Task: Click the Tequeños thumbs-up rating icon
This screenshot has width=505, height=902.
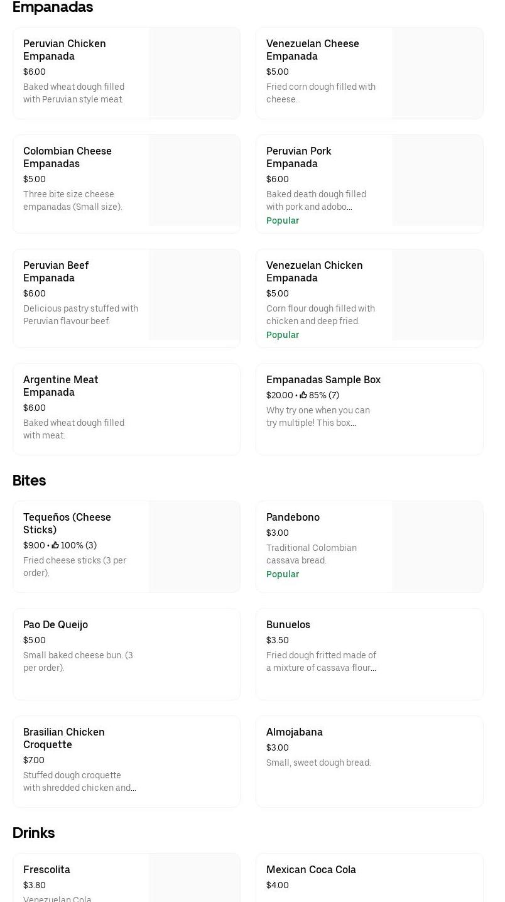Action: tap(55, 545)
